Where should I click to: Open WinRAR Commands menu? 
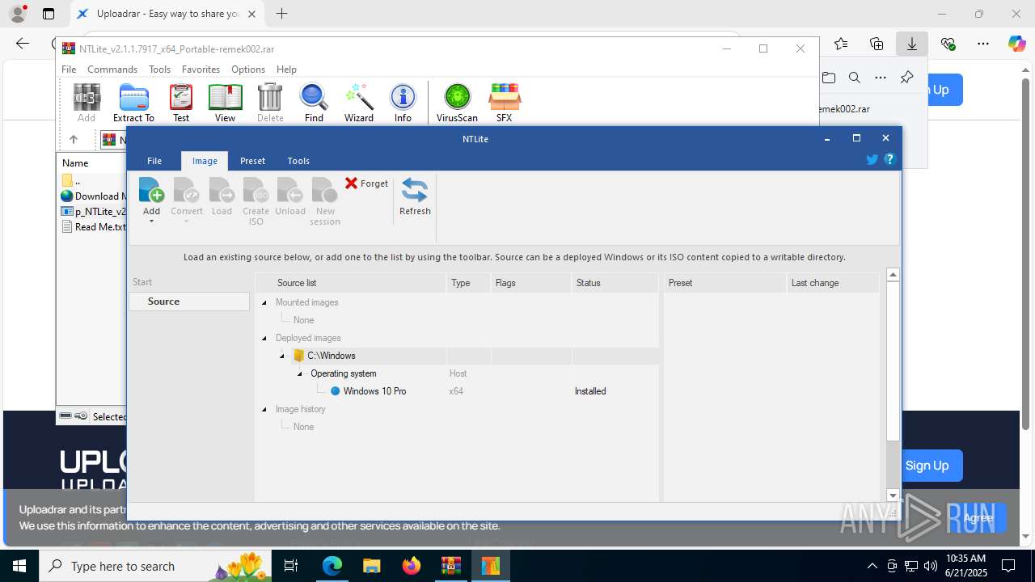pyautogui.click(x=112, y=70)
